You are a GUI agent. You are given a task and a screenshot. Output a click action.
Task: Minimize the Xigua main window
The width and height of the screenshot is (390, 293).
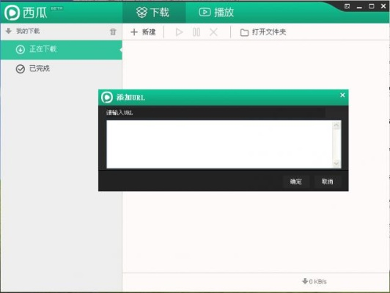click(359, 7)
